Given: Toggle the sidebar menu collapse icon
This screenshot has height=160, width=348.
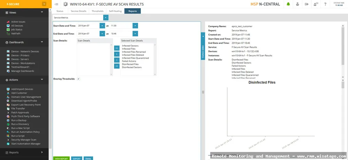Looking at the screenshot, I should (56, 4).
